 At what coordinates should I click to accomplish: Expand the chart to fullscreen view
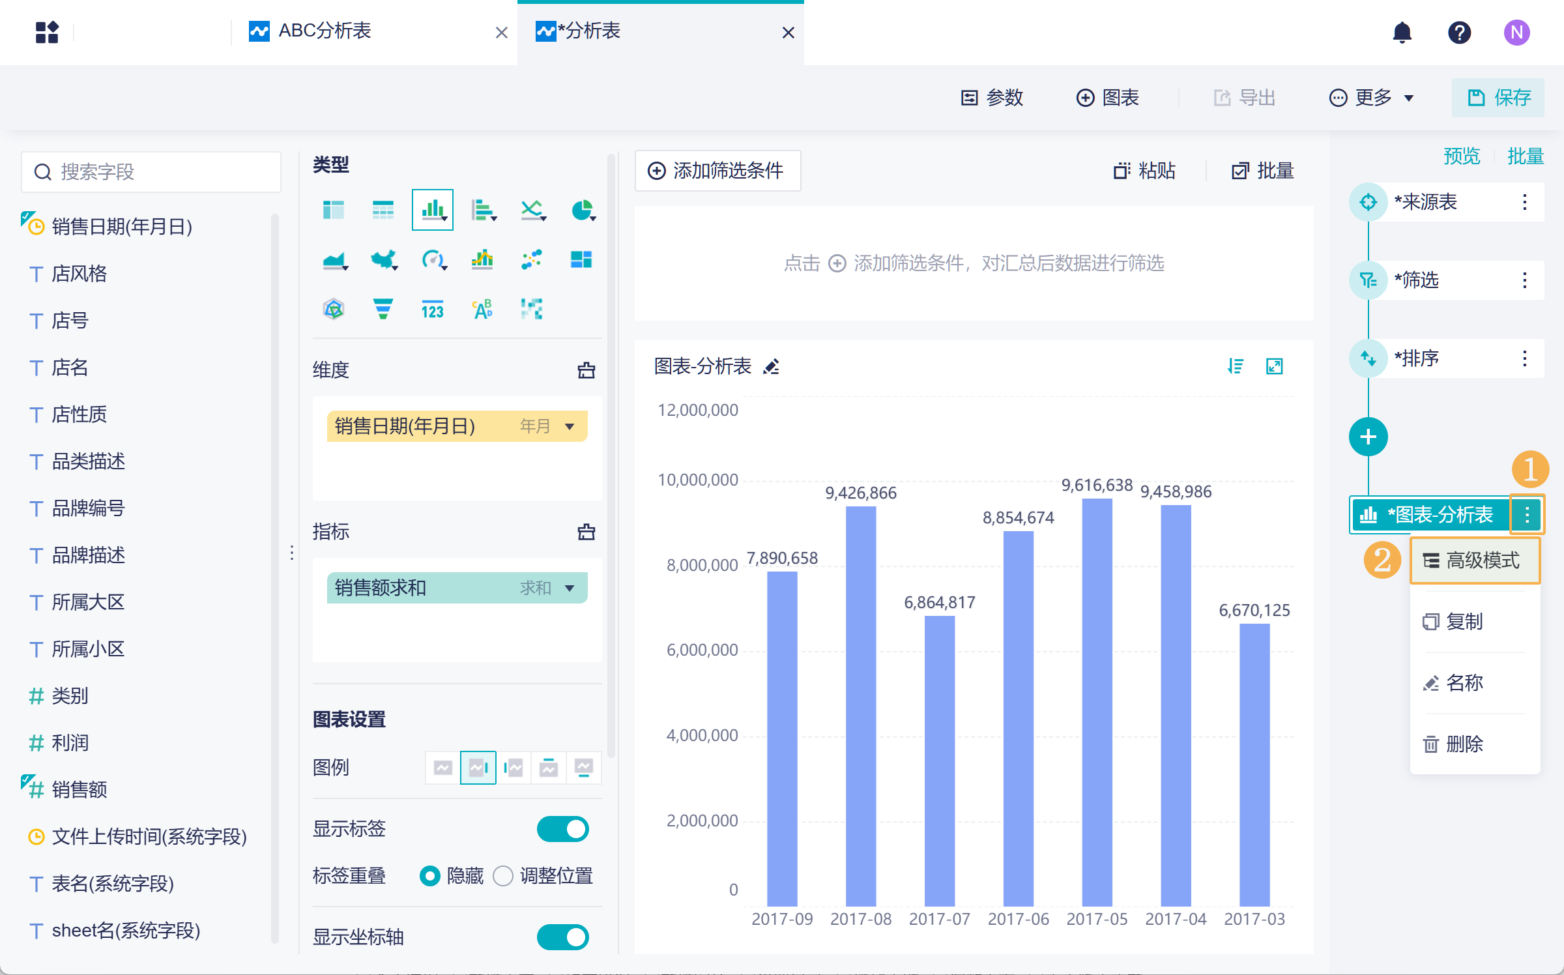click(x=1274, y=367)
